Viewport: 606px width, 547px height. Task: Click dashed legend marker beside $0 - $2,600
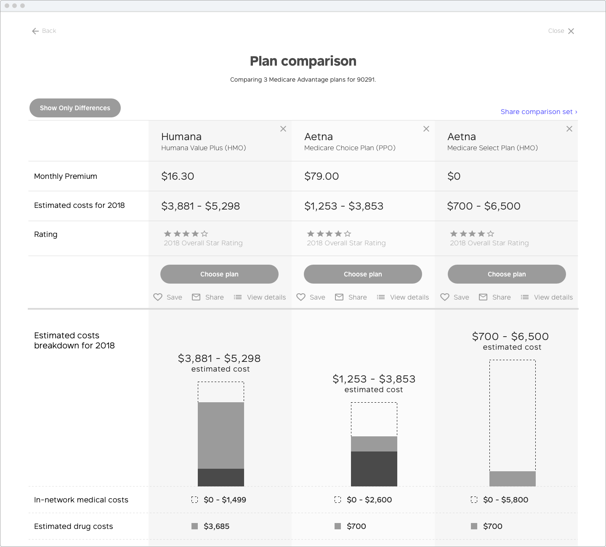338,500
